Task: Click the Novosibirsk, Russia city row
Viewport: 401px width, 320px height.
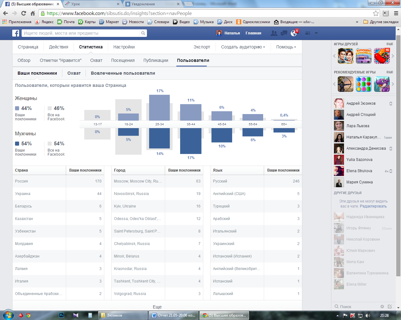Action: point(157,194)
